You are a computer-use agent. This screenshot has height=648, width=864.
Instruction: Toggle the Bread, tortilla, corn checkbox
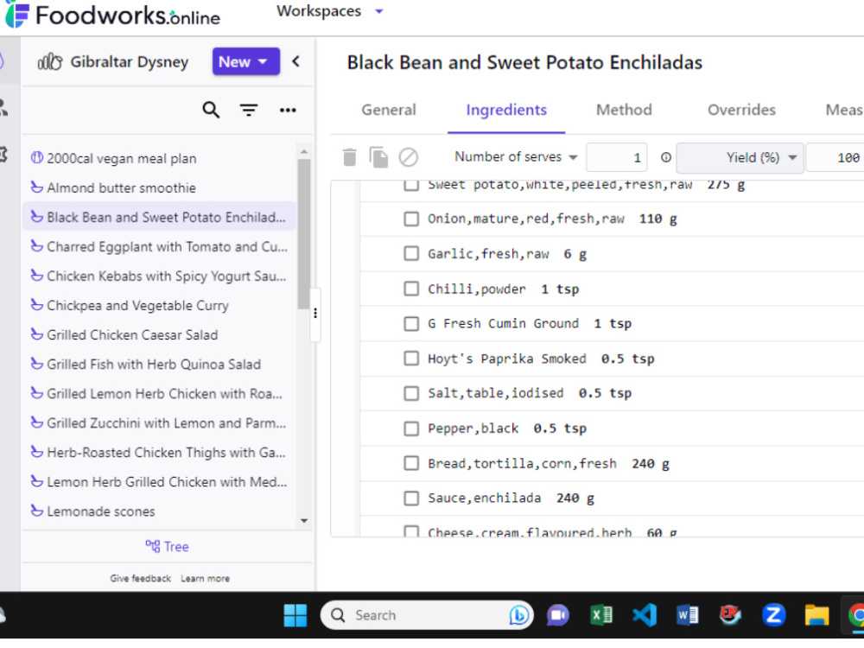coord(411,463)
